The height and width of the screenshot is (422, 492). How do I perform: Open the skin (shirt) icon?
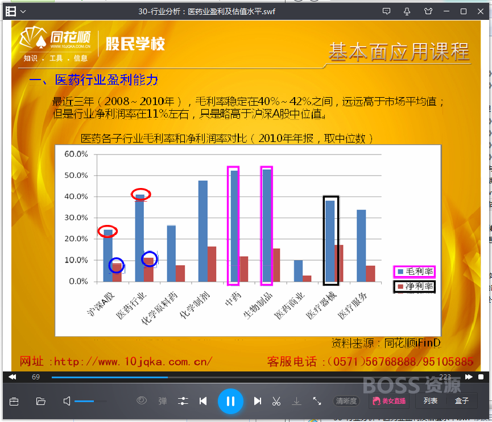click(x=428, y=11)
